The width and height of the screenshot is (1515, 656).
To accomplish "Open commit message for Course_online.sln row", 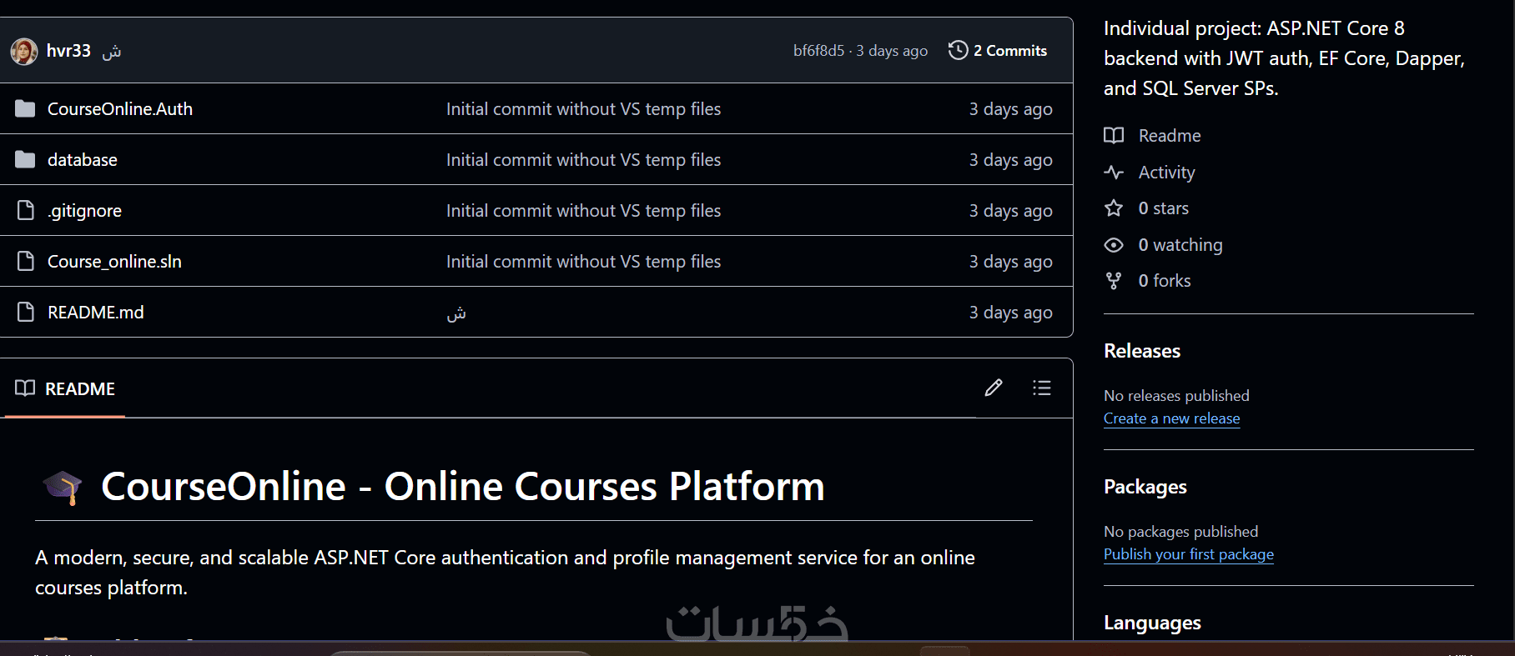I will point(584,262).
